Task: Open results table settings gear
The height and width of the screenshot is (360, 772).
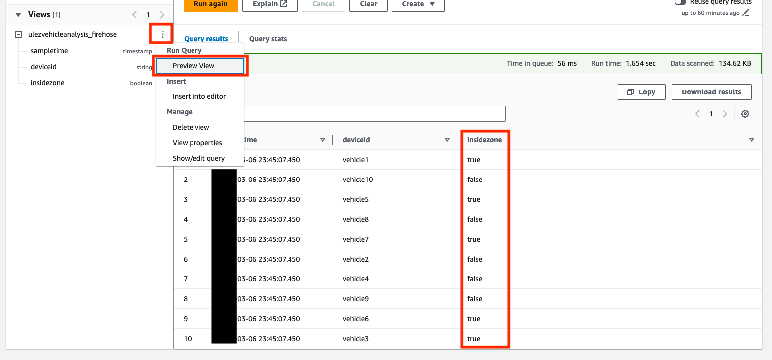Action: coord(745,114)
